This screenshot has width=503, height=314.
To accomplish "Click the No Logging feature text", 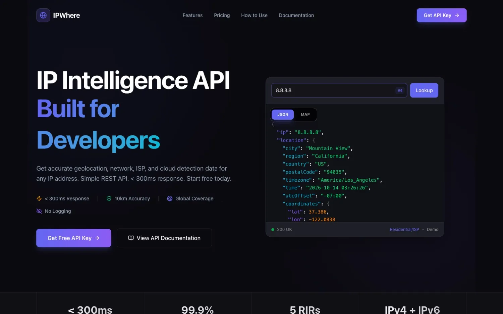I will click(58, 211).
